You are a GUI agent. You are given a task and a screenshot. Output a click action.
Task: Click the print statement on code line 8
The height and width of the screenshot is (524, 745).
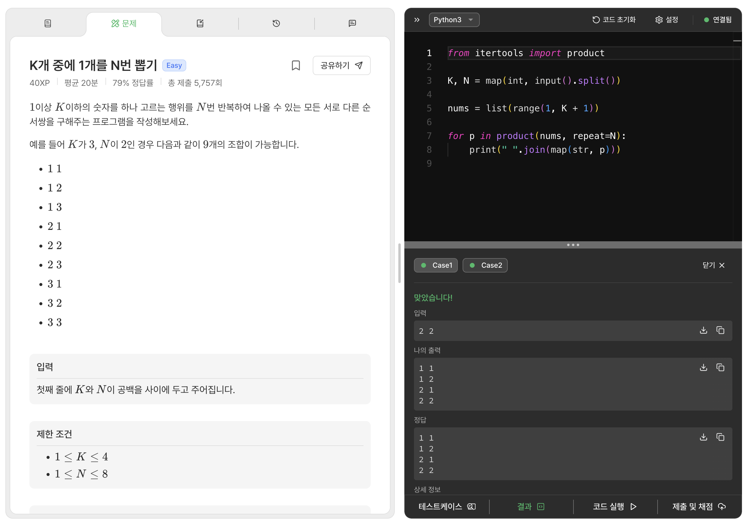coord(545,150)
